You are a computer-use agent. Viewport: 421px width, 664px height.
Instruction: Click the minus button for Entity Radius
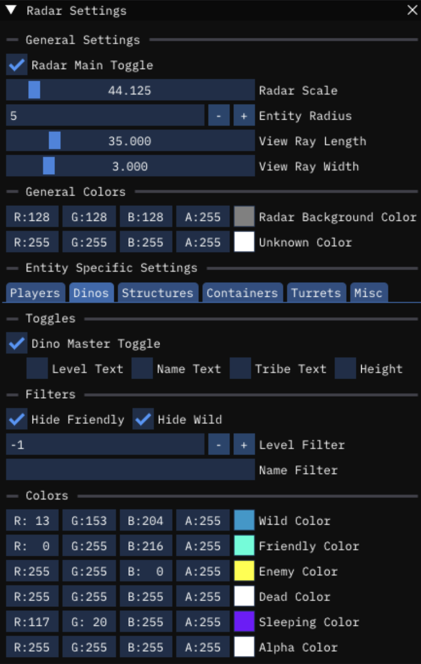pos(218,116)
